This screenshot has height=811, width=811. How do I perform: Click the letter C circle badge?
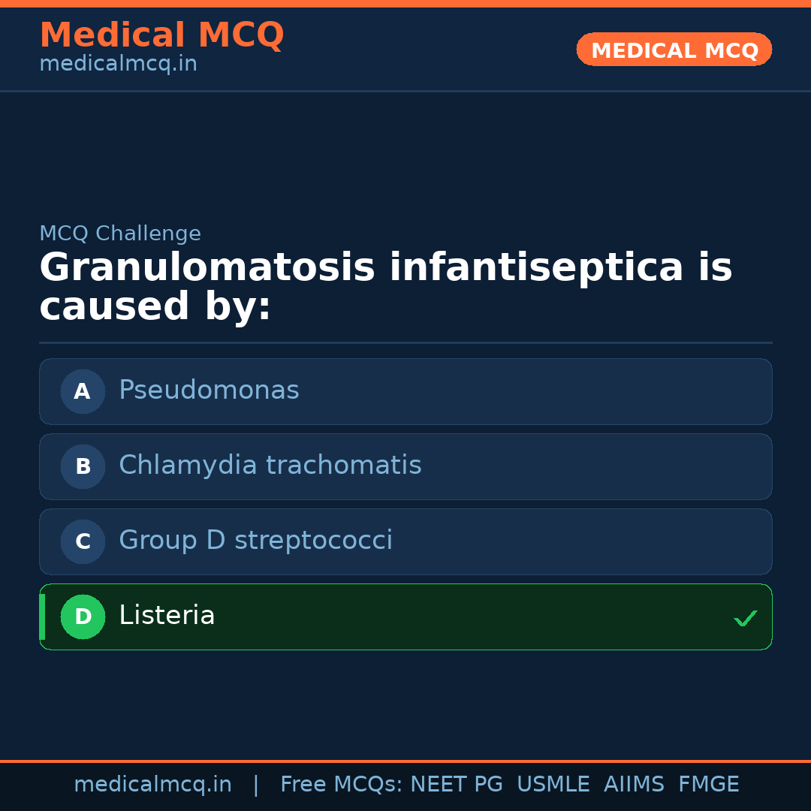(x=83, y=541)
